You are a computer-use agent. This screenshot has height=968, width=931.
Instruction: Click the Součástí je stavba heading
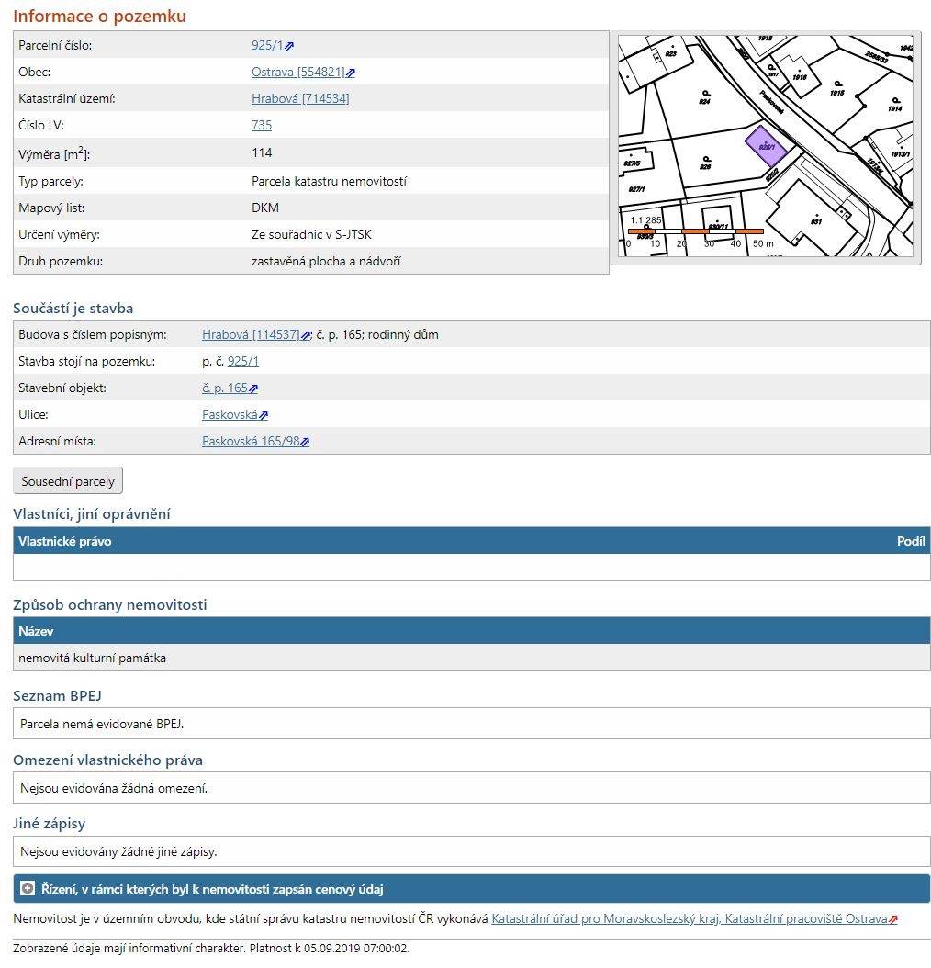[73, 308]
